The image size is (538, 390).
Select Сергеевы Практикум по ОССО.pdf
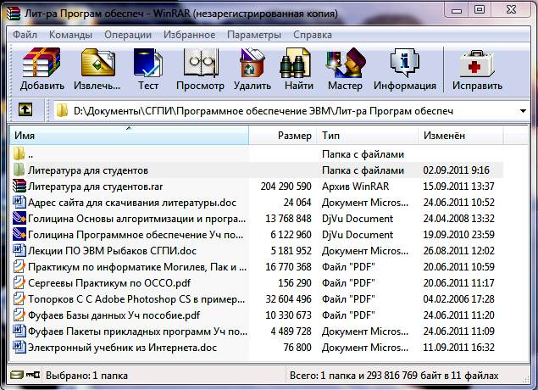(109, 283)
